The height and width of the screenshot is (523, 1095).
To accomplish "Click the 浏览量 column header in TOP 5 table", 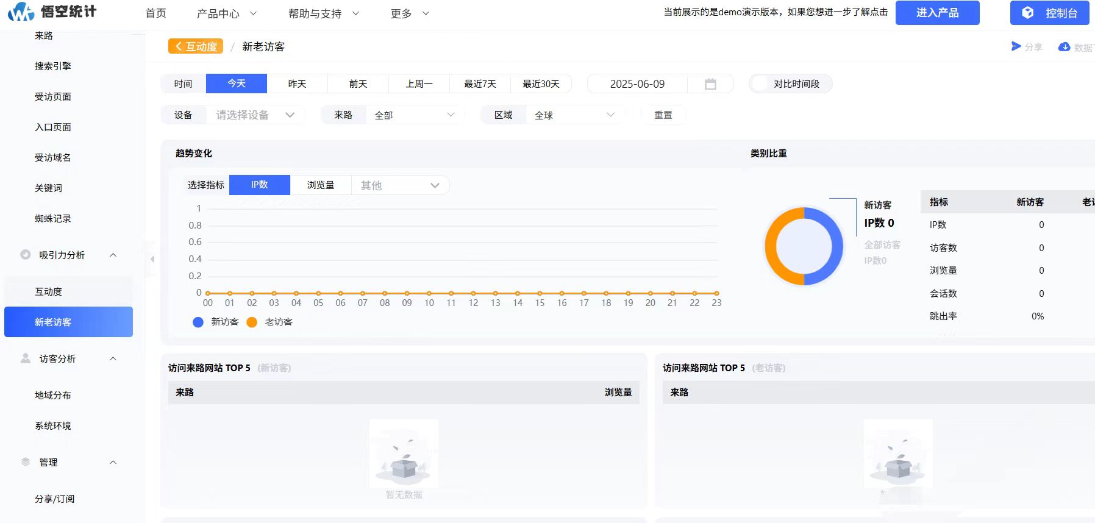I will click(x=618, y=393).
